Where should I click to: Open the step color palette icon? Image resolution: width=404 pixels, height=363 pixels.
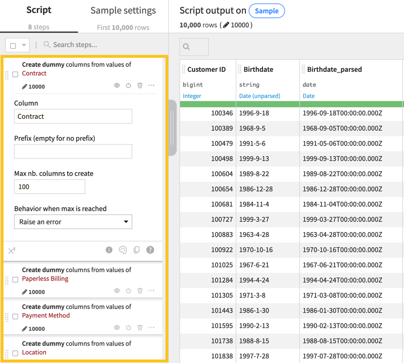click(x=123, y=250)
